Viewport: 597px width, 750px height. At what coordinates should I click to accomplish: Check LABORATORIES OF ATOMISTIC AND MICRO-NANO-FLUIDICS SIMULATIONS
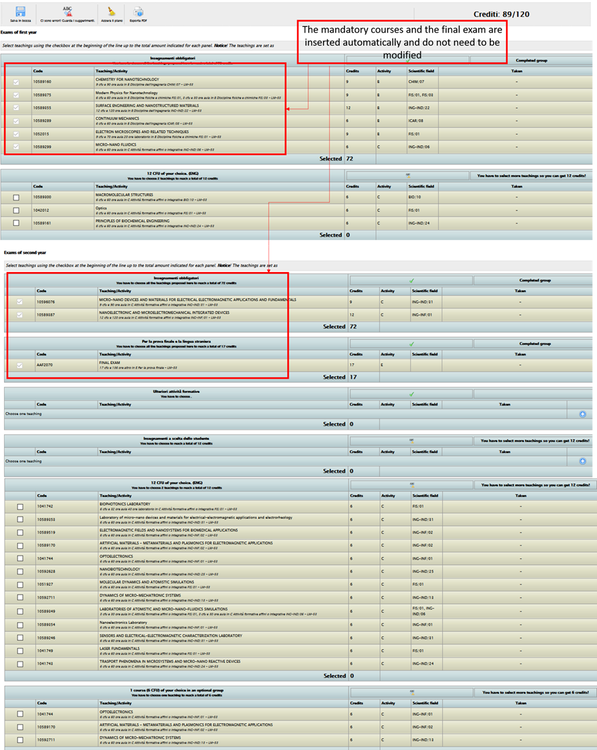tap(20, 611)
